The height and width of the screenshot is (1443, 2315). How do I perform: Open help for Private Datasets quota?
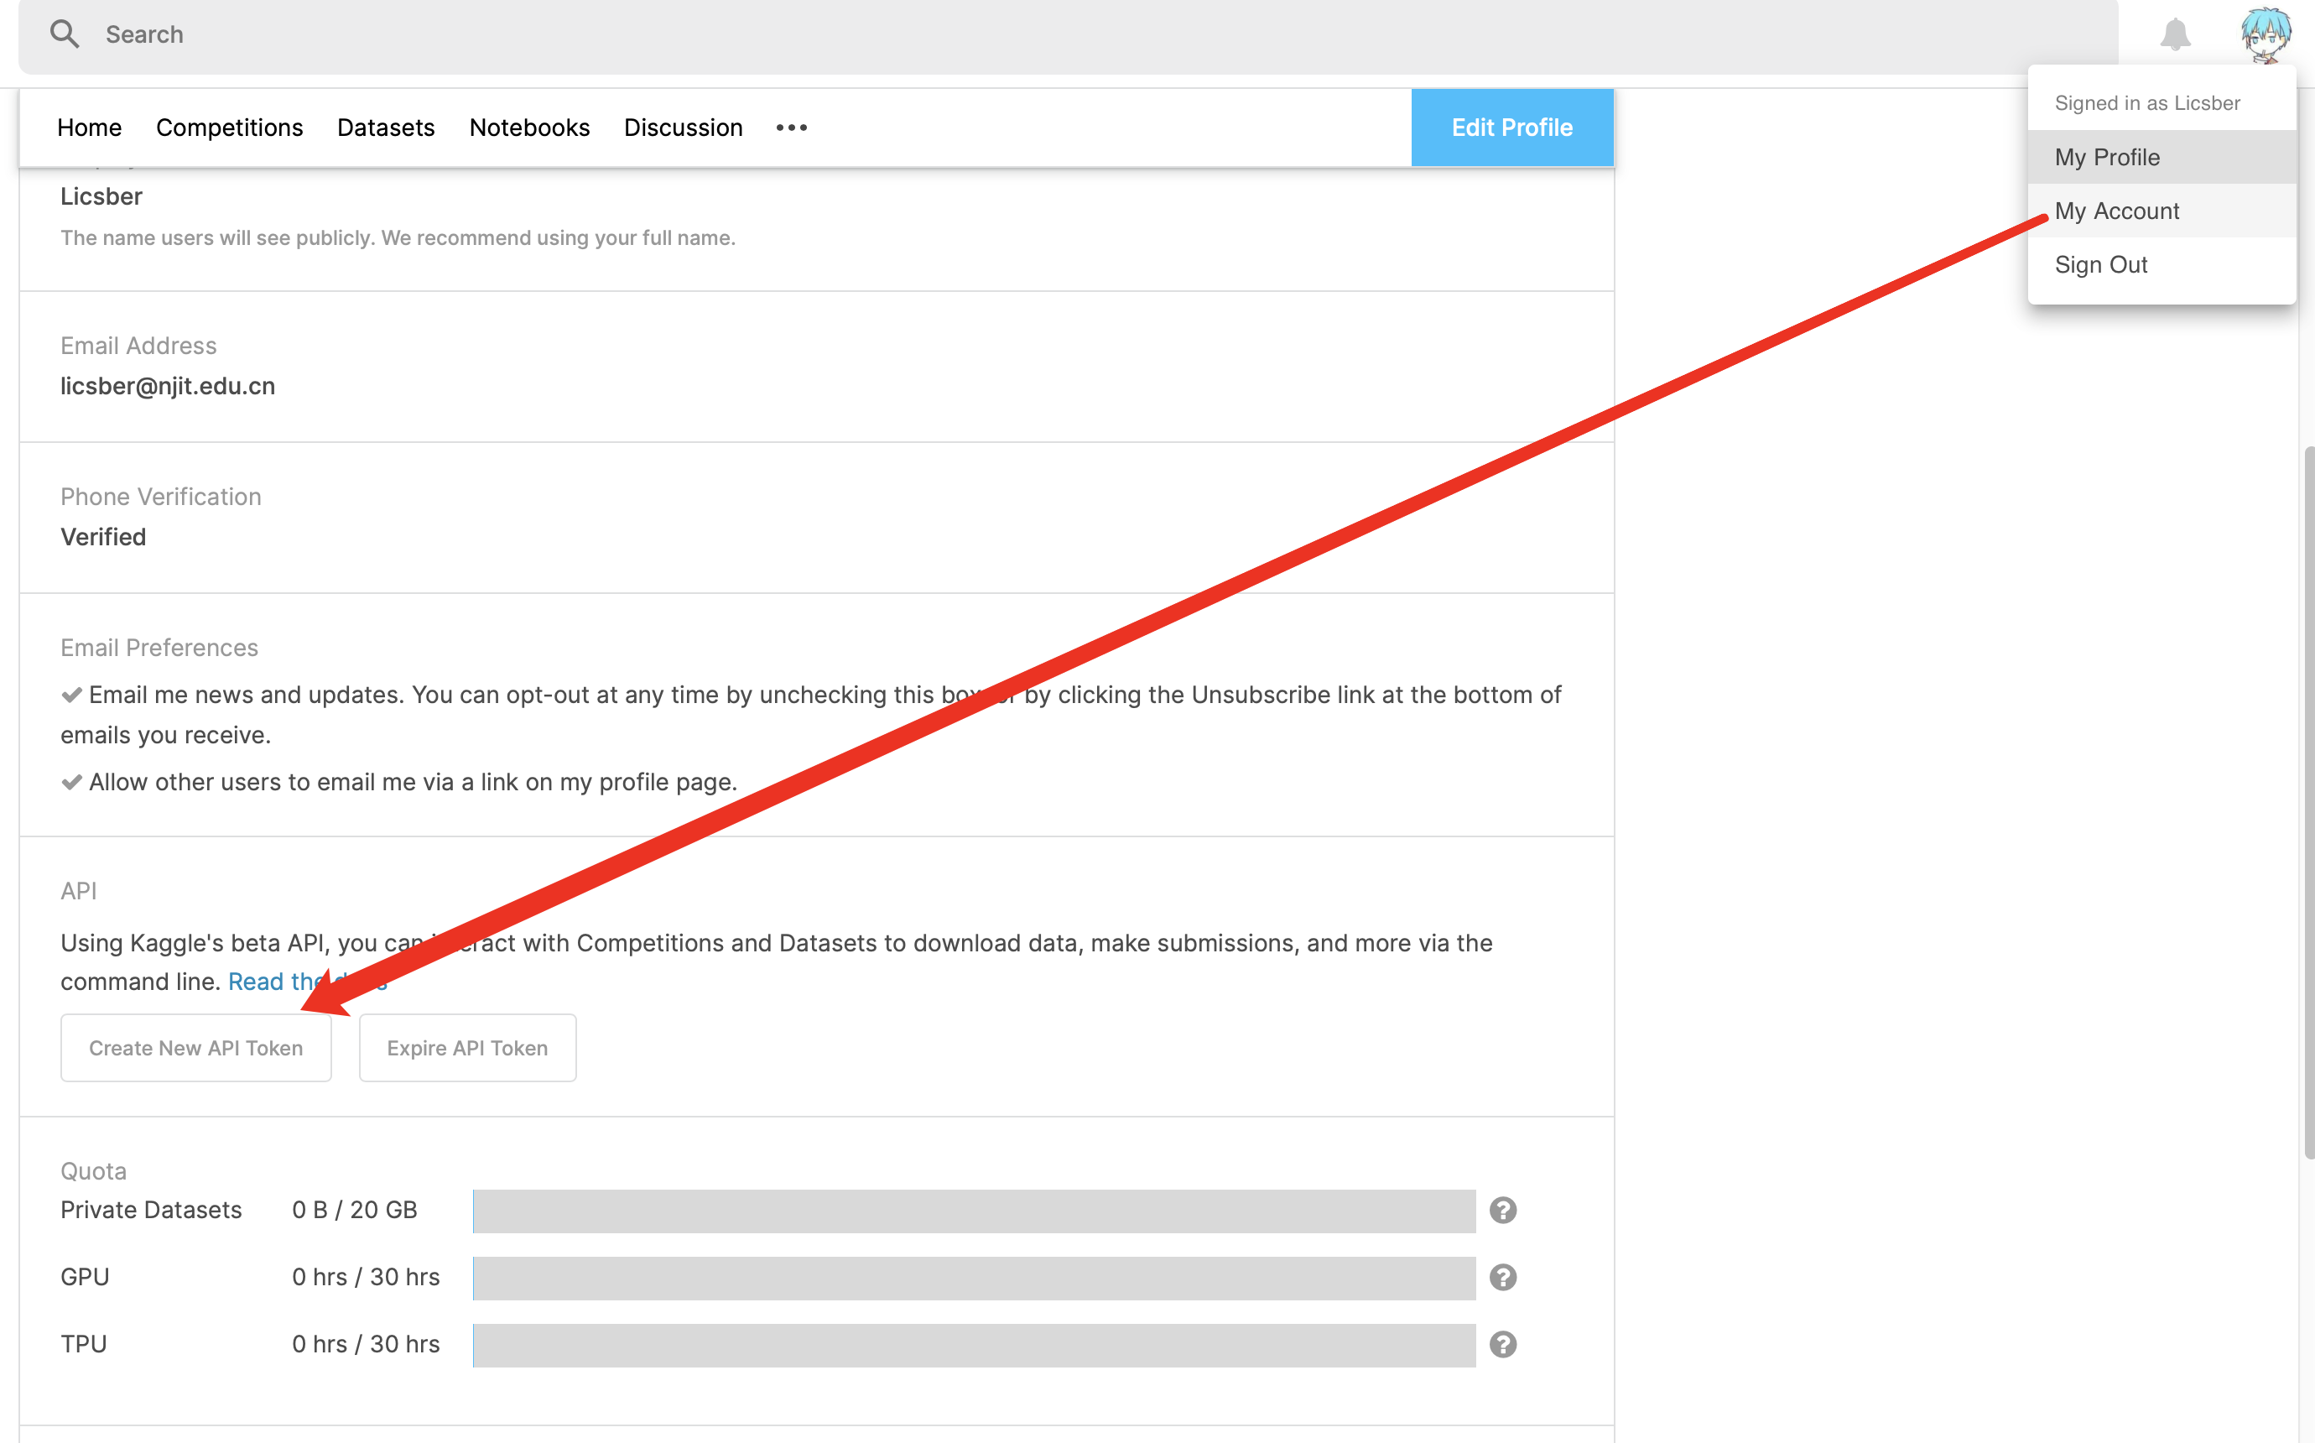(1502, 1210)
